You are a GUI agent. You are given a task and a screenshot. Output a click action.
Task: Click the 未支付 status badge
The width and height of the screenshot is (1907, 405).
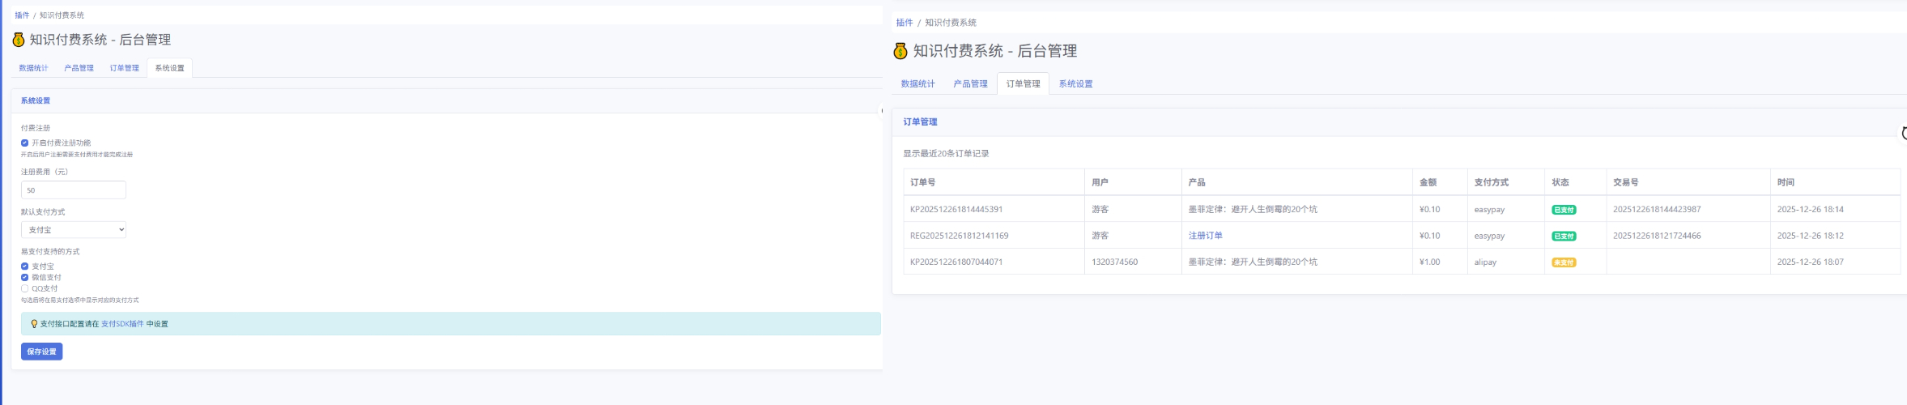click(x=1564, y=262)
